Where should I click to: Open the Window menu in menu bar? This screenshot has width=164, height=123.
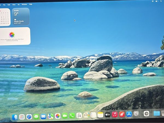tap(24, 4)
